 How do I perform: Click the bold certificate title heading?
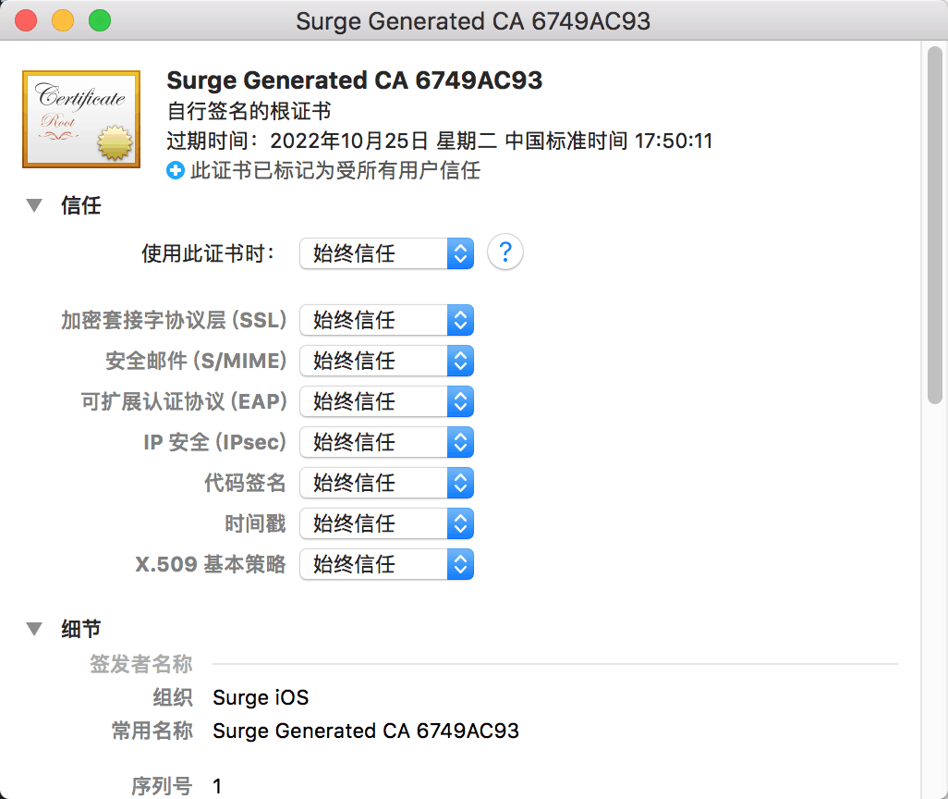pyautogui.click(x=354, y=80)
